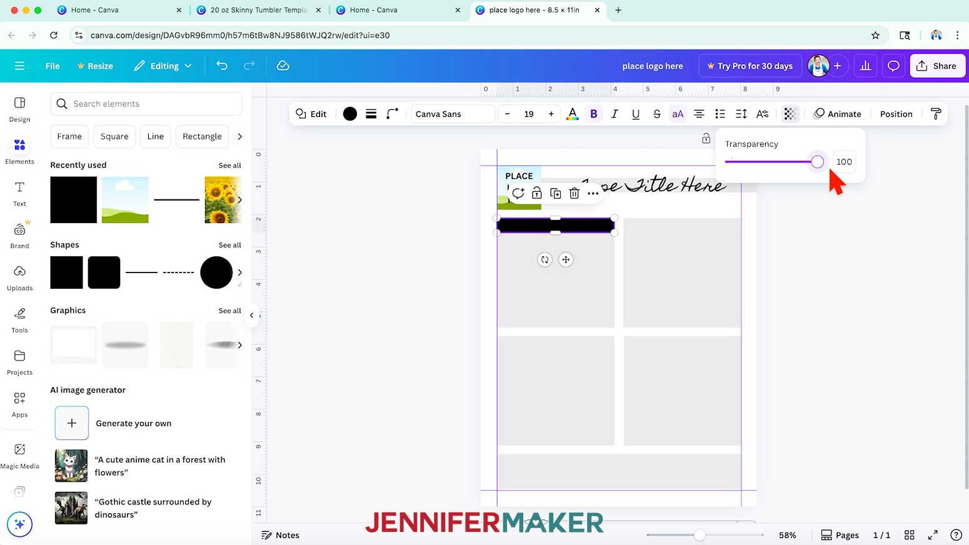
Task: Collapse the side panel with the chevron handle
Action: click(x=252, y=316)
